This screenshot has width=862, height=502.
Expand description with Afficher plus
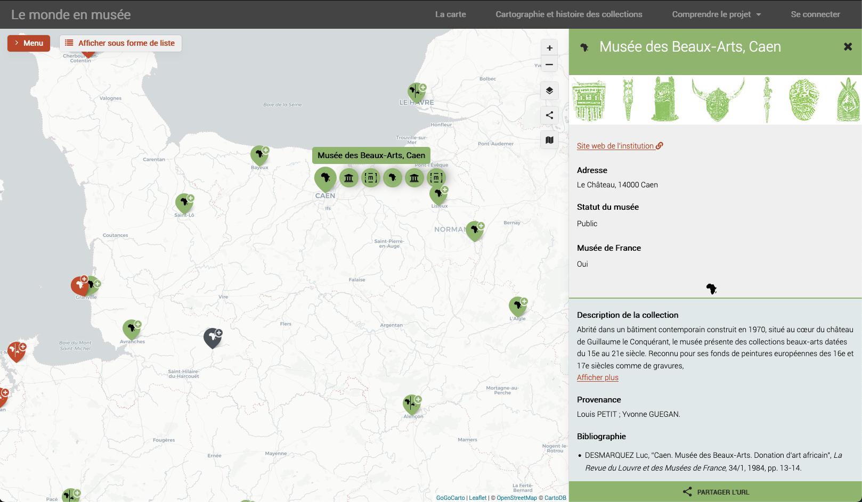pos(597,377)
